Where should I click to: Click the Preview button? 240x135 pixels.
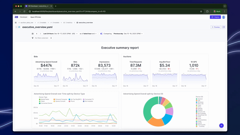216,27
